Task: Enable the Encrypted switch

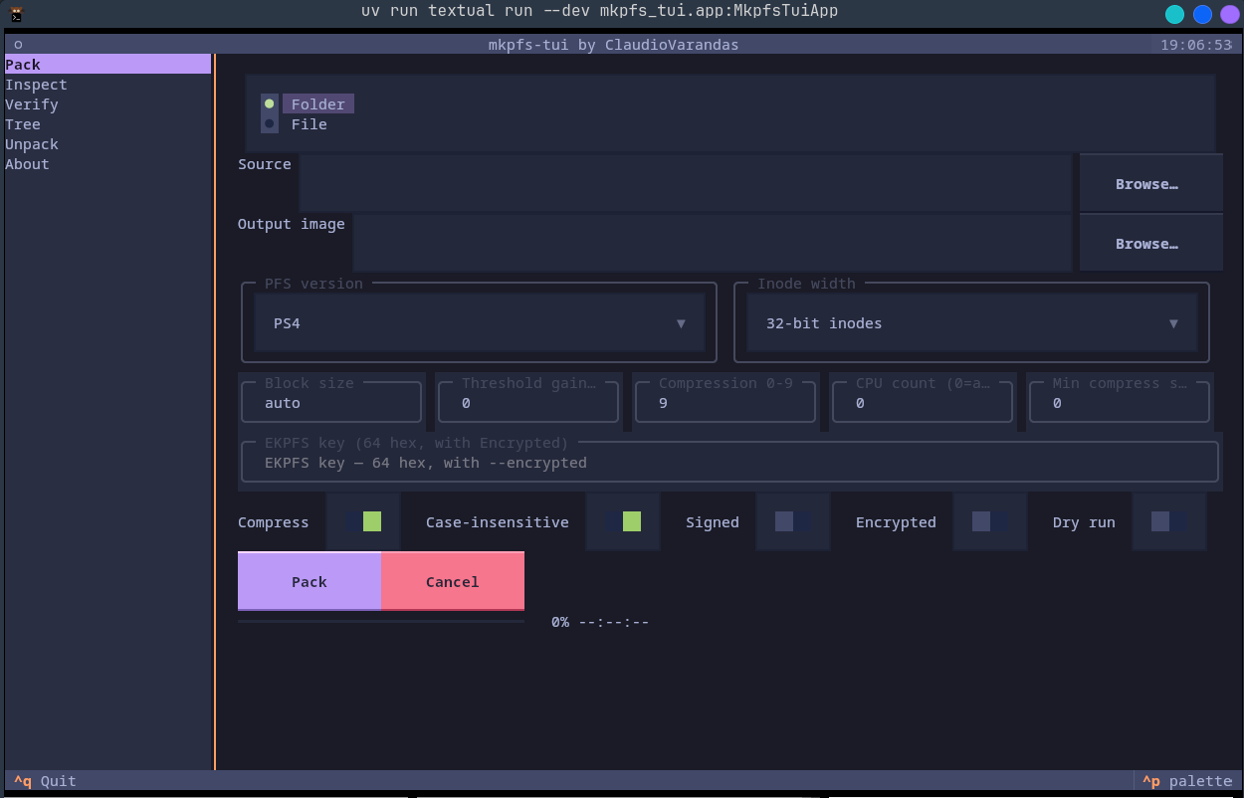Action: click(990, 521)
